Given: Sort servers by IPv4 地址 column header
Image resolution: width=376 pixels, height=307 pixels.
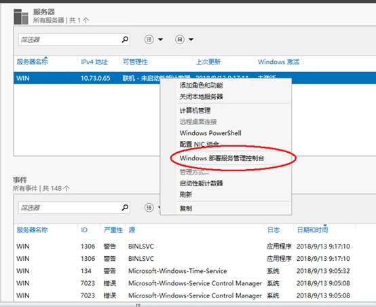Looking at the screenshot, I should [94, 62].
